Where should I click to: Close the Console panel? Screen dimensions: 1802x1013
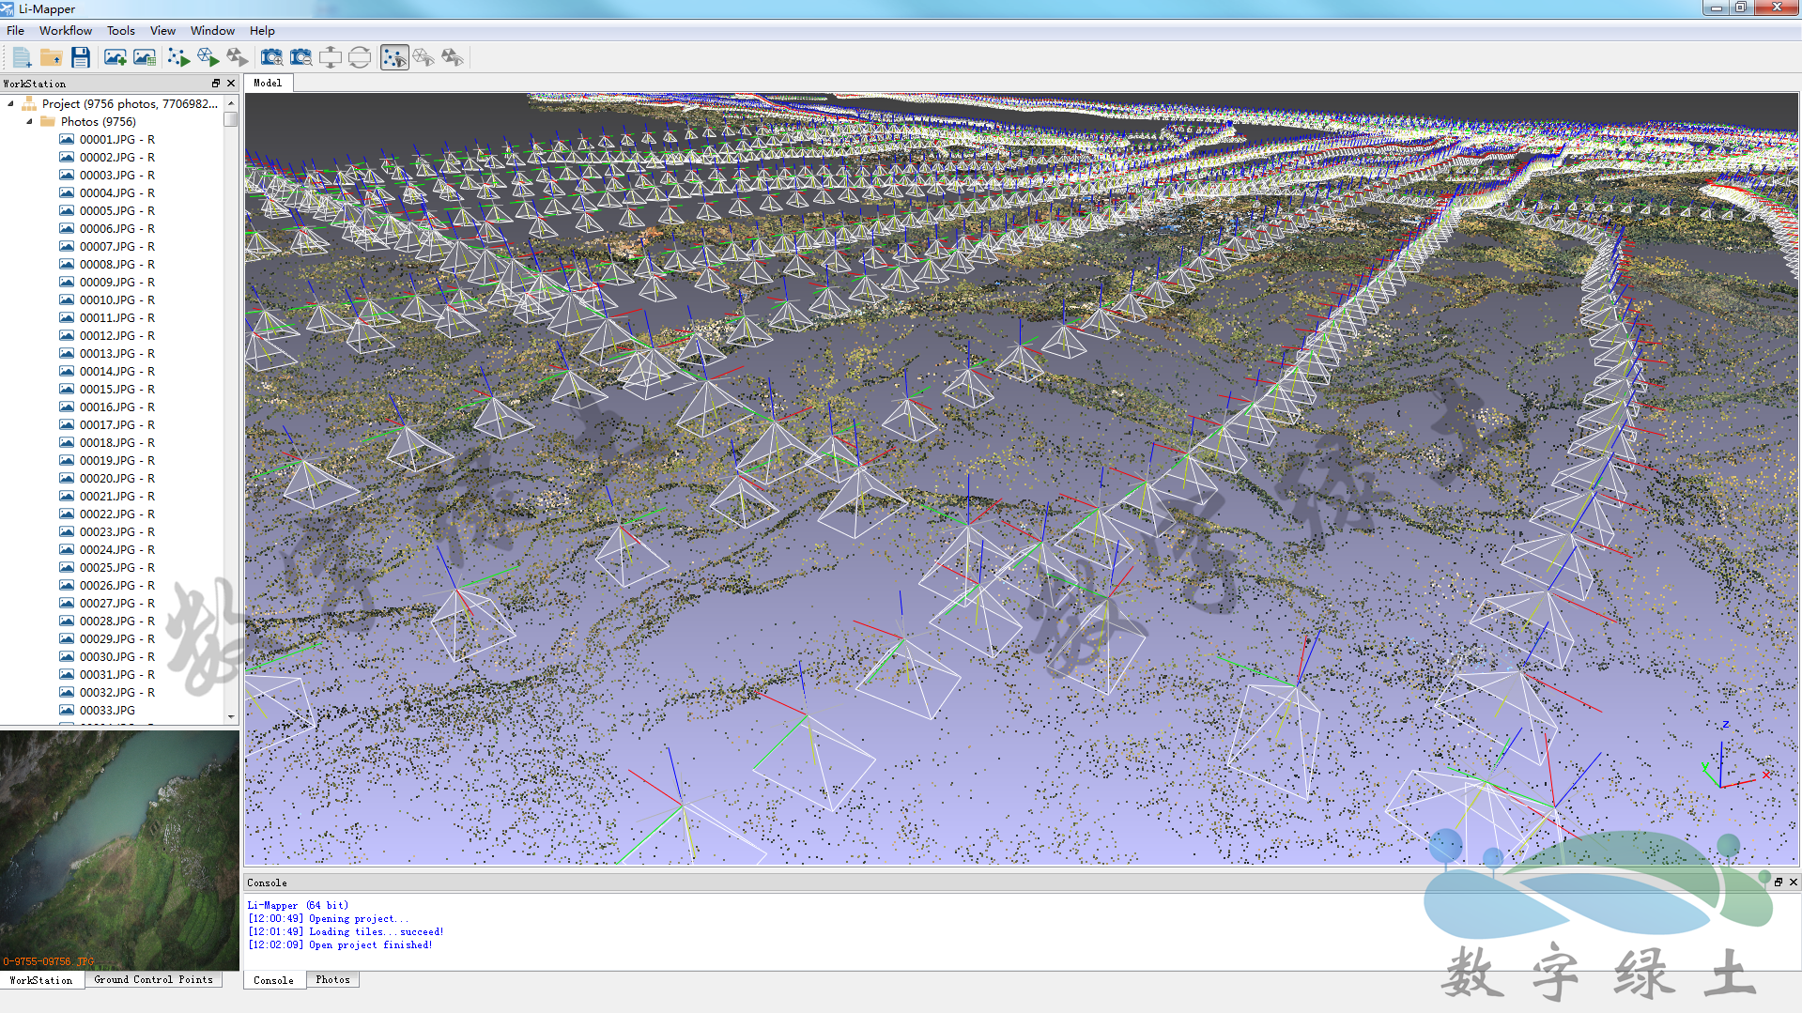[1794, 882]
